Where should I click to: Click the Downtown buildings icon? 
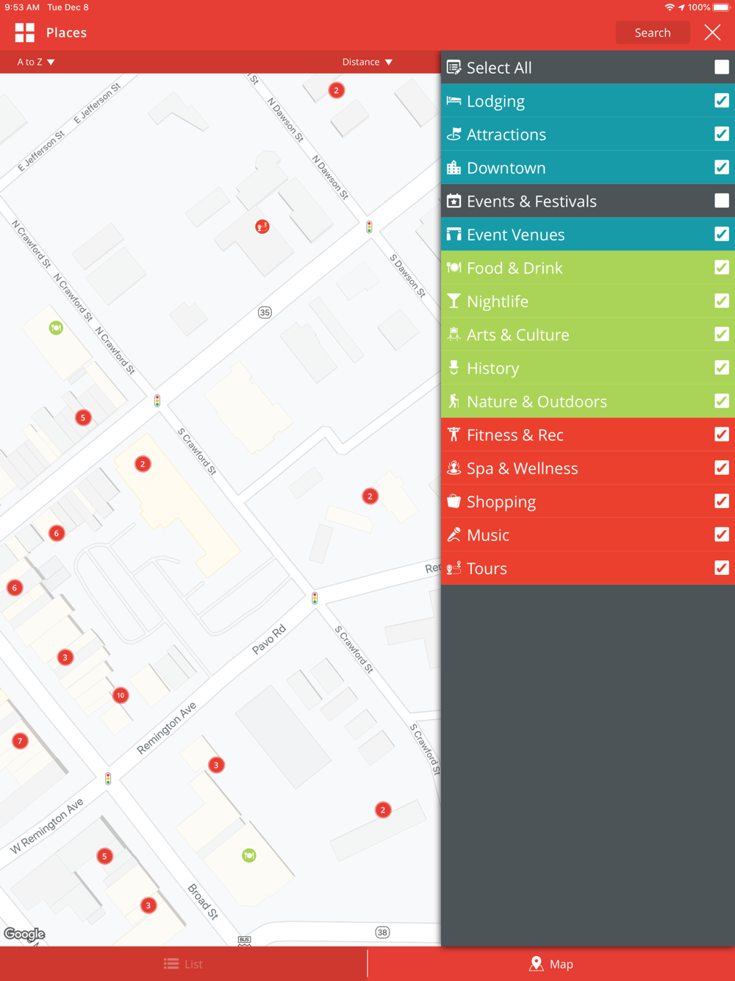[x=454, y=168]
